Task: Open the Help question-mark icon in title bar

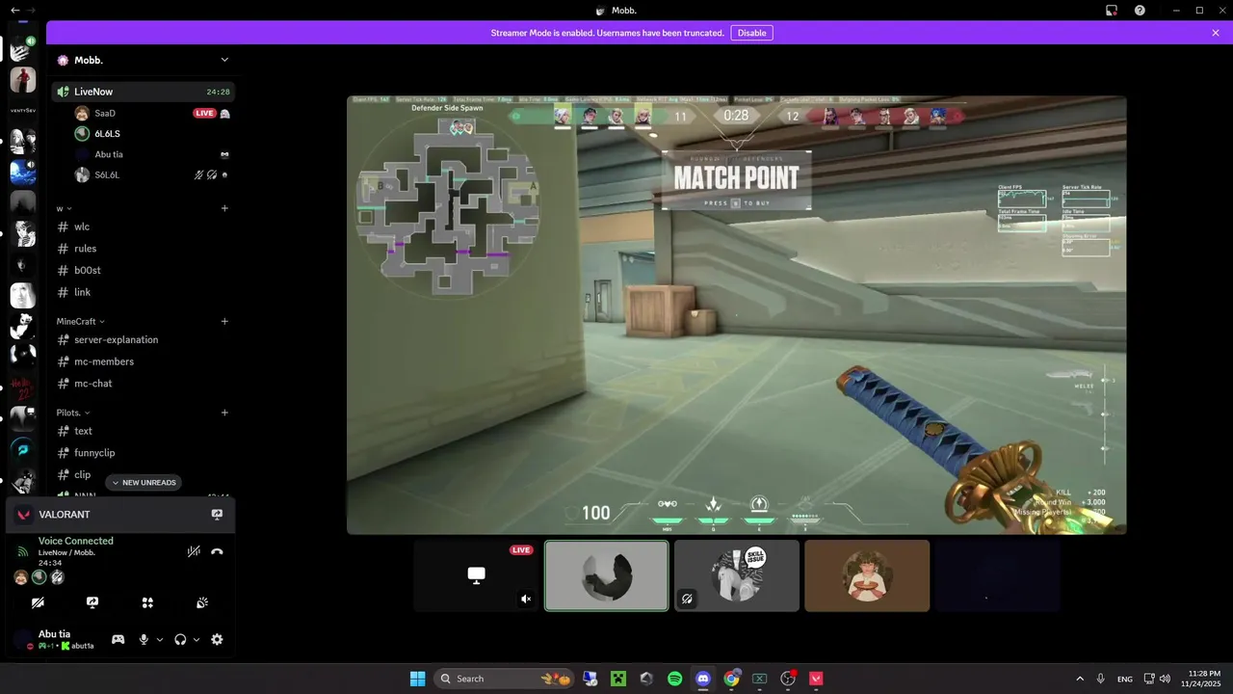Action: [1140, 11]
